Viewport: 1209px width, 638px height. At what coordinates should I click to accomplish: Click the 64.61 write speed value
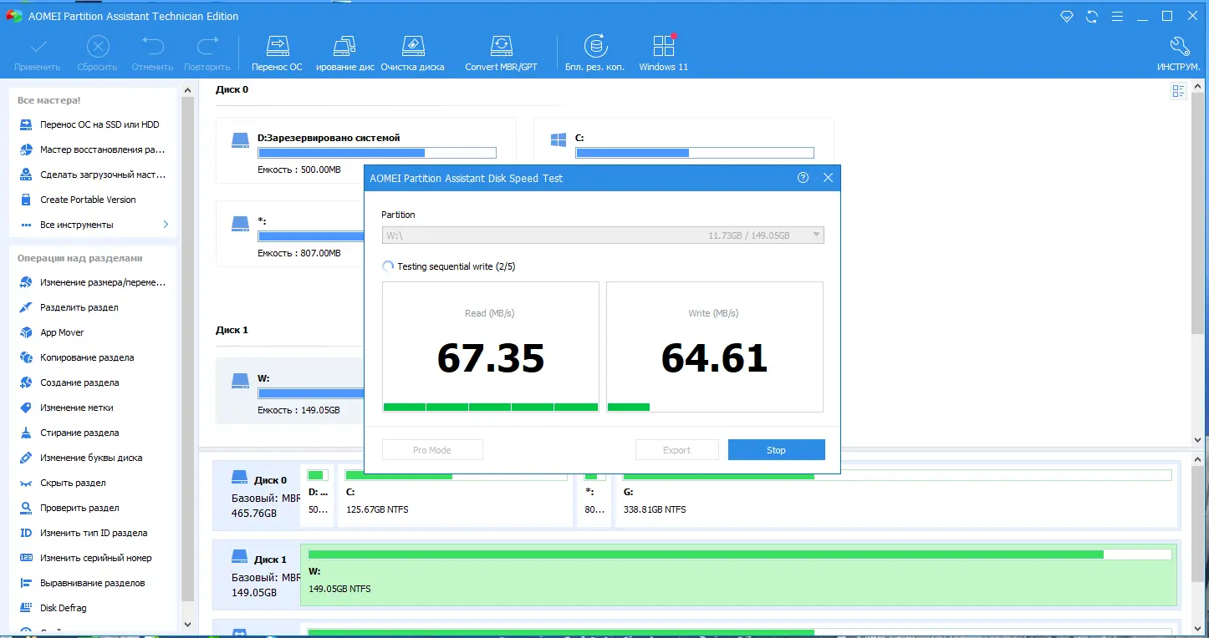715,358
